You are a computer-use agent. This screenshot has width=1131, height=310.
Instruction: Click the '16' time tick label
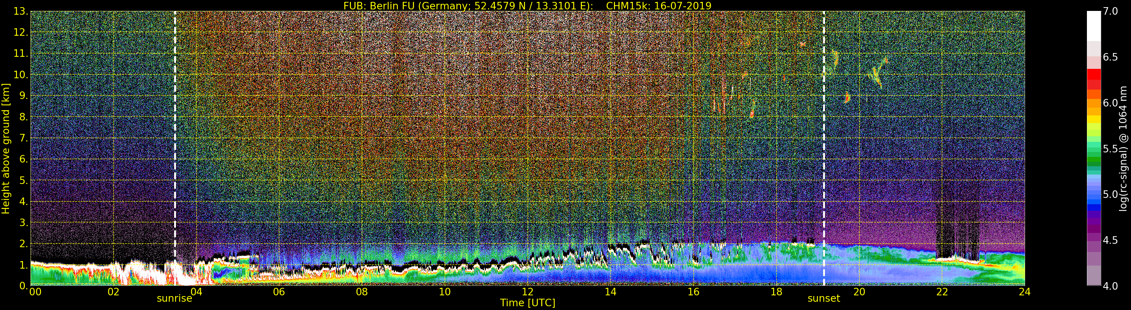tap(693, 292)
